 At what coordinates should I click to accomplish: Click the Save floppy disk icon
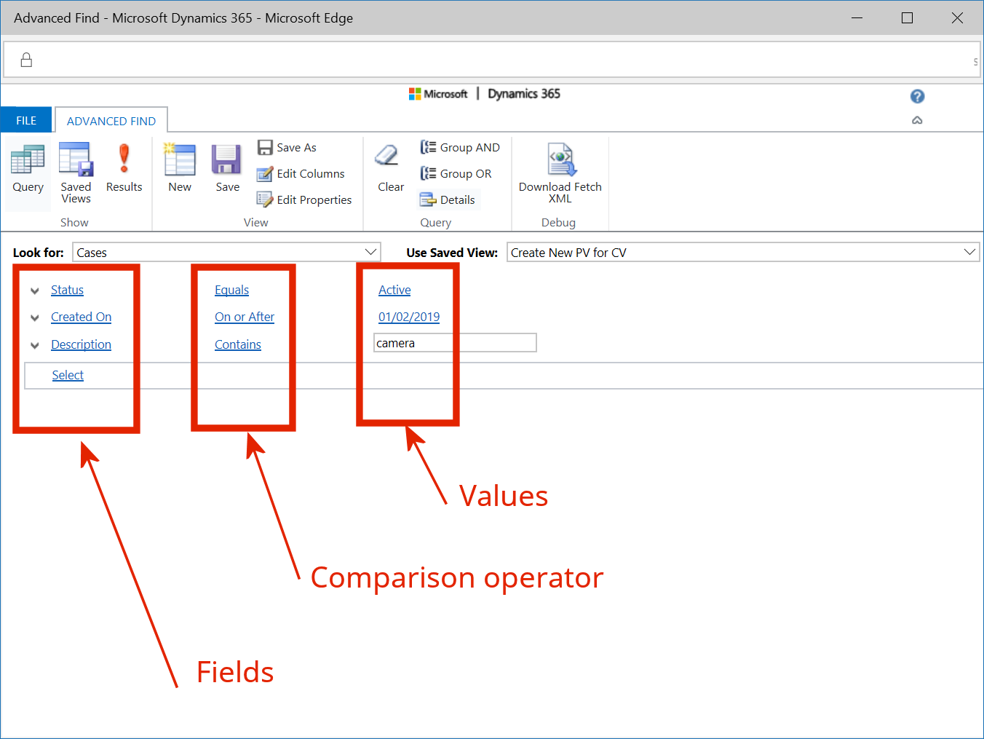coord(226,159)
